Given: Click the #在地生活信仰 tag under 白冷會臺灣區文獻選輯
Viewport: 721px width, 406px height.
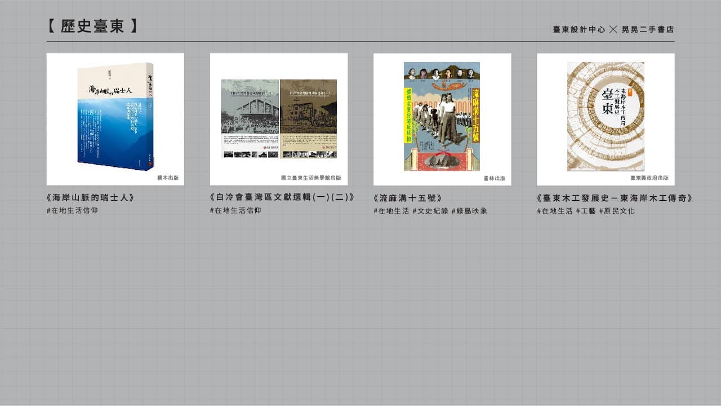Looking at the screenshot, I should tap(235, 211).
